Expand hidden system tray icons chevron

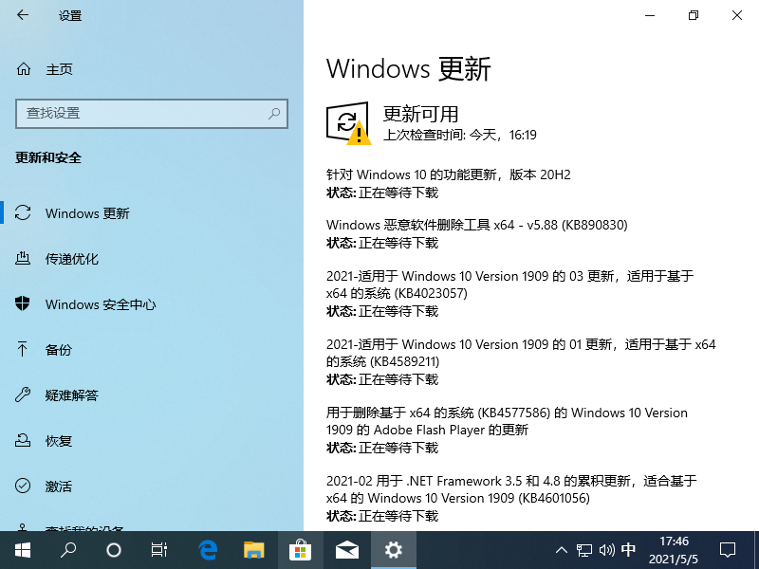[562, 550]
